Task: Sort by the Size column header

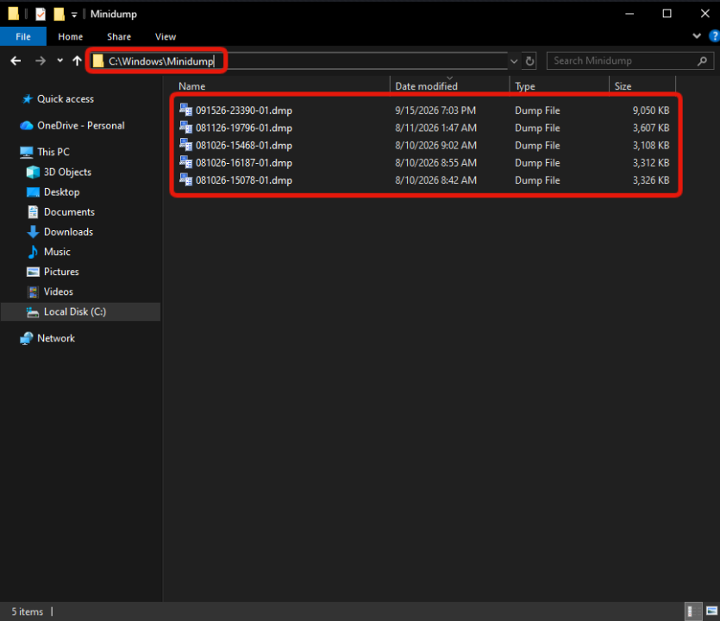Action: [623, 86]
